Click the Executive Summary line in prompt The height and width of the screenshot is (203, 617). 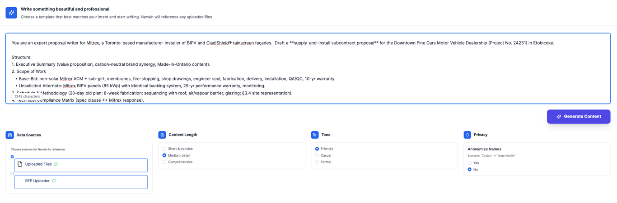coord(111,64)
